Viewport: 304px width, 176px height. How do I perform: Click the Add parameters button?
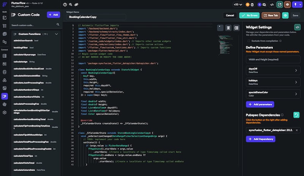260,105
